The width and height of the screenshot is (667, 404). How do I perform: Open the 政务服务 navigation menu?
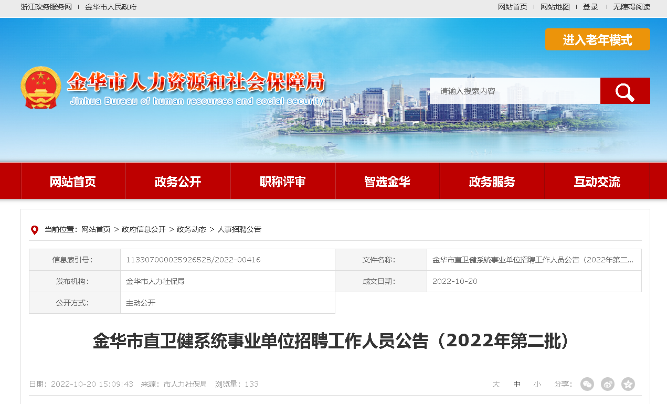tap(492, 182)
